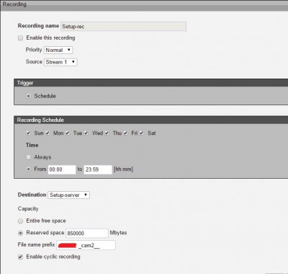The width and height of the screenshot is (288, 274).
Task: Click the From start time field 00:00
Action: coord(62,169)
